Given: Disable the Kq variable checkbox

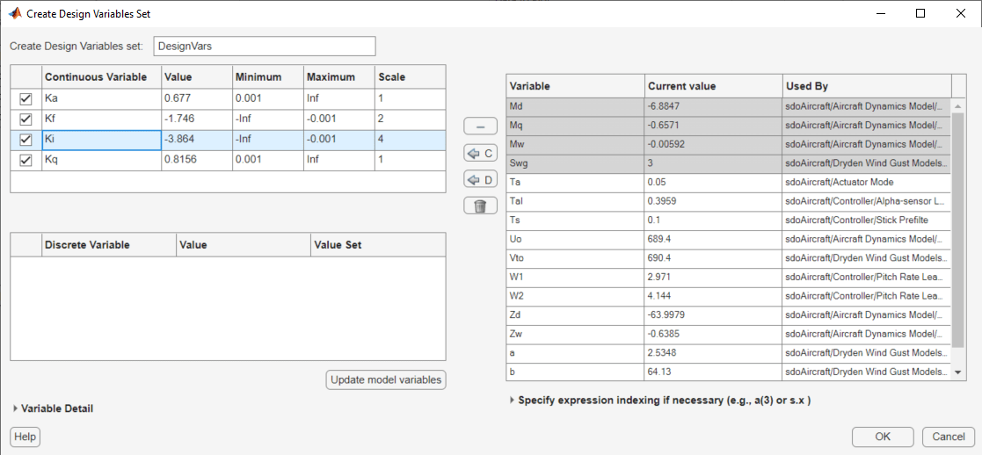Looking at the screenshot, I should point(25,161).
